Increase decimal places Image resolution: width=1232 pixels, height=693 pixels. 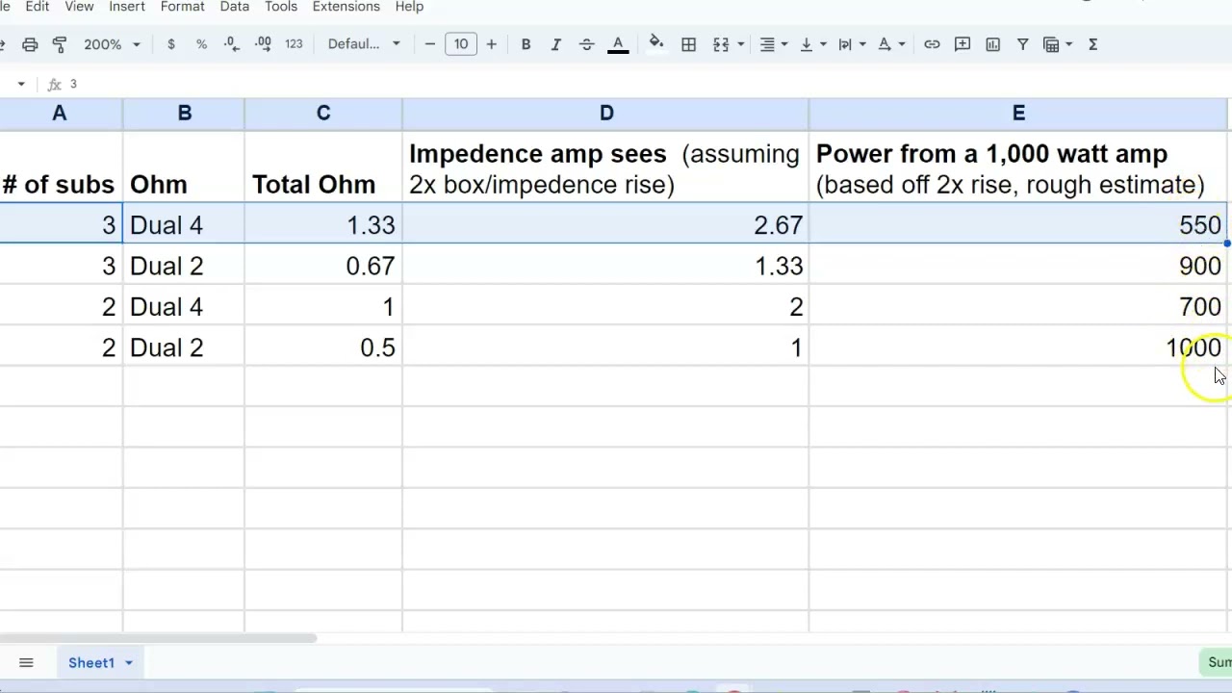[263, 44]
